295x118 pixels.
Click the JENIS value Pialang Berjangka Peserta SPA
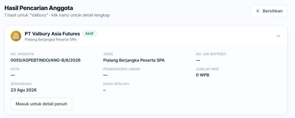pos(134,60)
